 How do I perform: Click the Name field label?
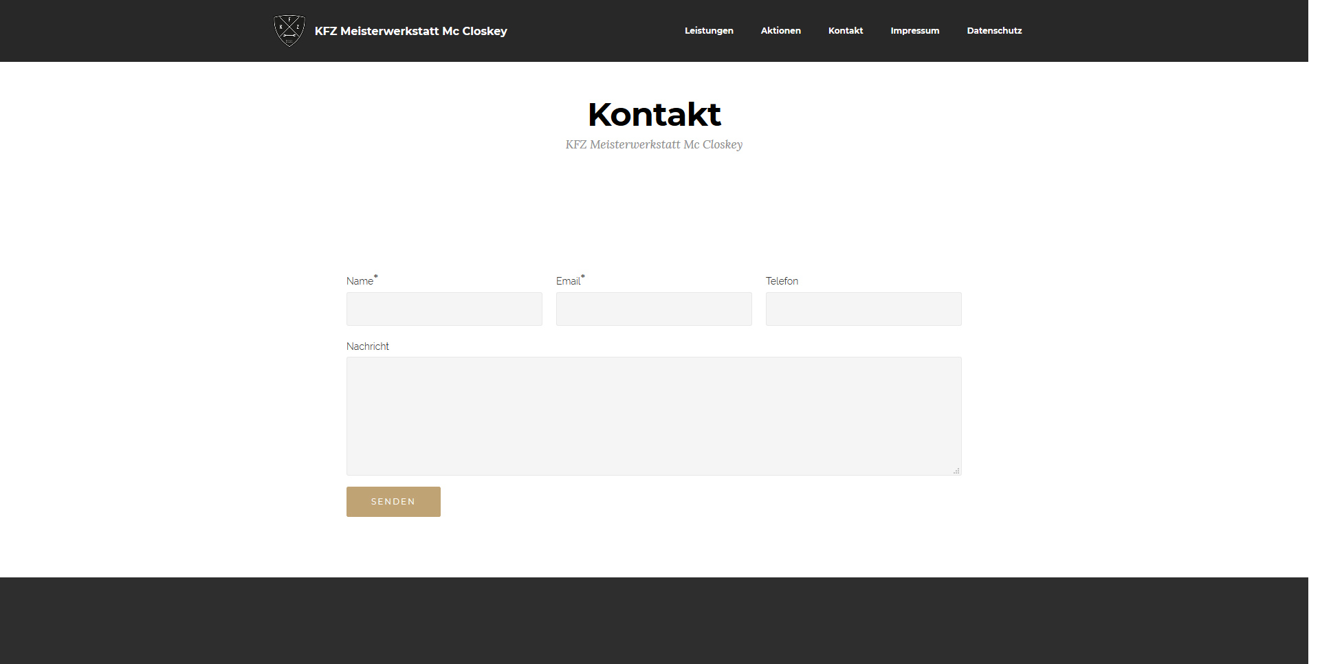tap(360, 281)
